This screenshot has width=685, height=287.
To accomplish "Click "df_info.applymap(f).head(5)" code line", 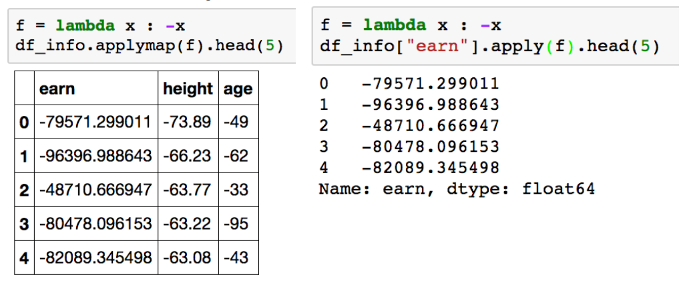I will [150, 45].
